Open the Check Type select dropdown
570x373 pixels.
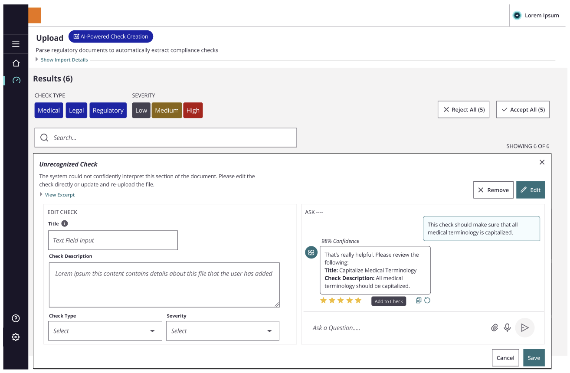105,331
